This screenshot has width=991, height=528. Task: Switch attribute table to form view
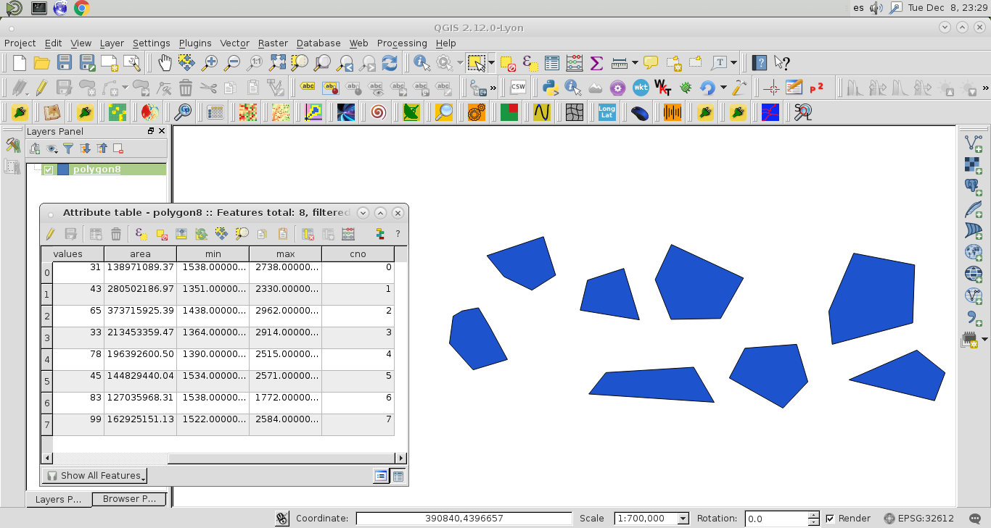[x=380, y=476]
